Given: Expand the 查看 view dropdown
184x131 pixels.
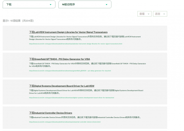Looking at the screenshot, I should click(x=144, y=14).
